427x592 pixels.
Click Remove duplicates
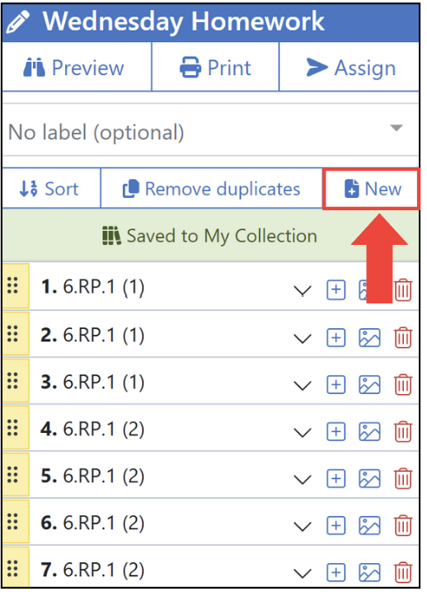(x=211, y=188)
